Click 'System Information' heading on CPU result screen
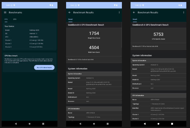The width and height of the screenshot is (190, 128). 78,69
